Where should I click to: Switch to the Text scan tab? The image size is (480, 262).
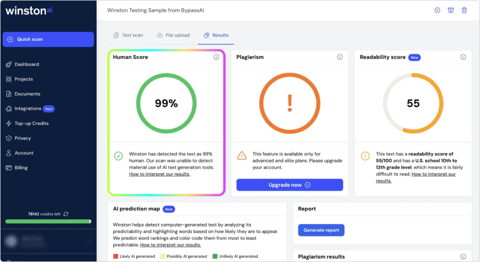pyautogui.click(x=128, y=35)
